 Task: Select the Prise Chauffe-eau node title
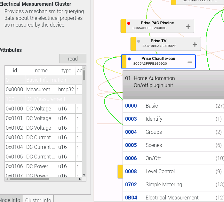point(158,59)
